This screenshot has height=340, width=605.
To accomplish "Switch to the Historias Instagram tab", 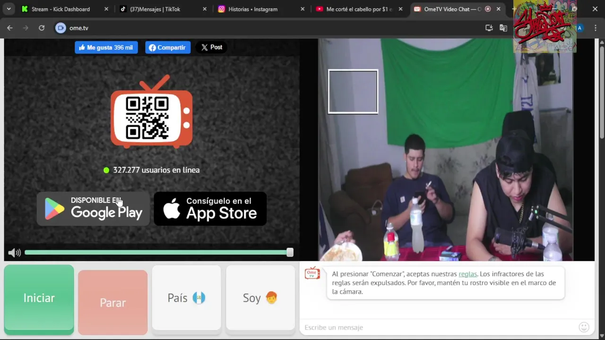I will (x=261, y=9).
